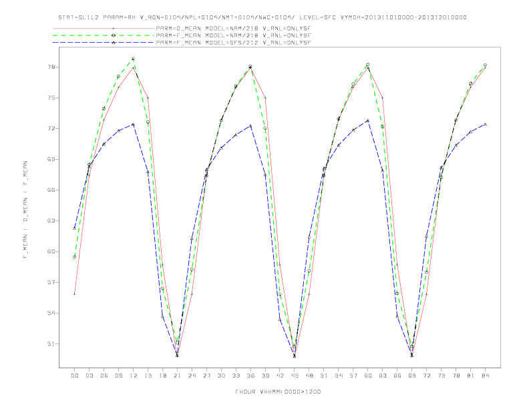The height and width of the screenshot is (409, 529).
Task: Select the legend entry PARM=O_MEAN MODEL=NAM/218
Action: coord(233,28)
